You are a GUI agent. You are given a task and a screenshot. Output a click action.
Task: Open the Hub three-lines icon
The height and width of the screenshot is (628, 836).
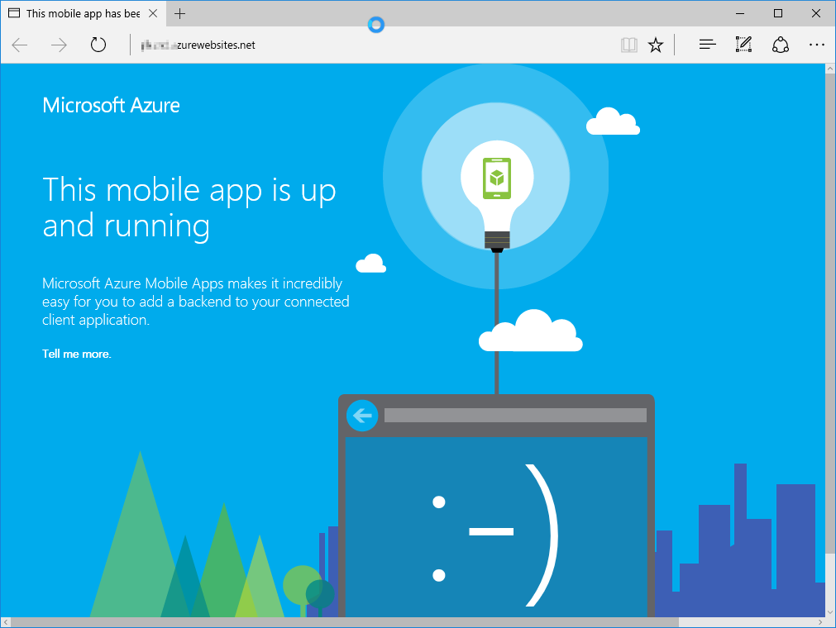707,45
